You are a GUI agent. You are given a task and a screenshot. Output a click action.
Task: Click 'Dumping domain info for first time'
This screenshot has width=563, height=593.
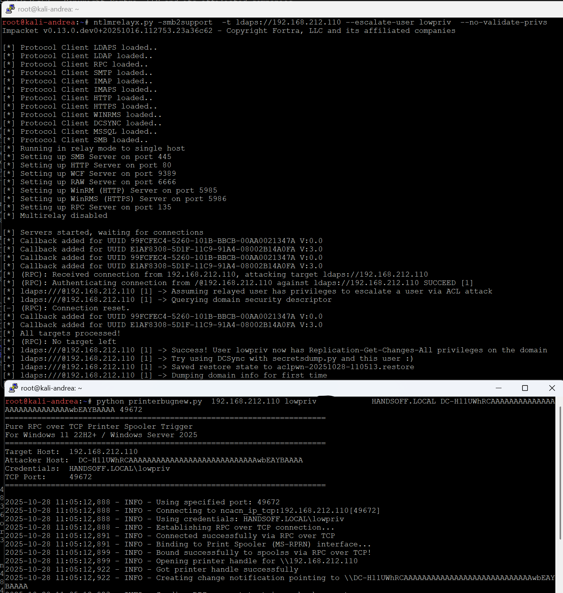point(165,375)
